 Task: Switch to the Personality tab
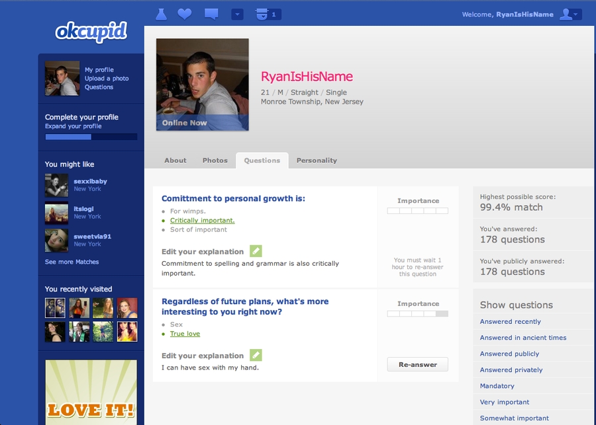[x=317, y=161]
